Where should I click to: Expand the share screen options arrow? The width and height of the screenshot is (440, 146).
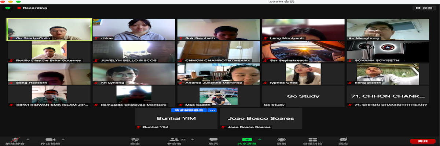pos(260,139)
